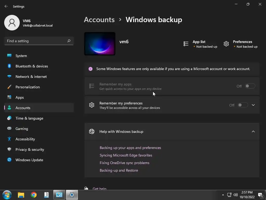Screen dimensions: 266x200
Task: Click the back arrow icon in Settings
Action: coord(6,6)
